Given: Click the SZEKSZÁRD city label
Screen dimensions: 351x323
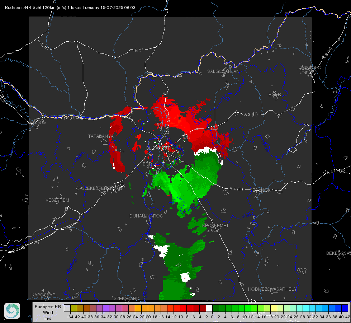Looking at the screenshot, I should [127, 298].
